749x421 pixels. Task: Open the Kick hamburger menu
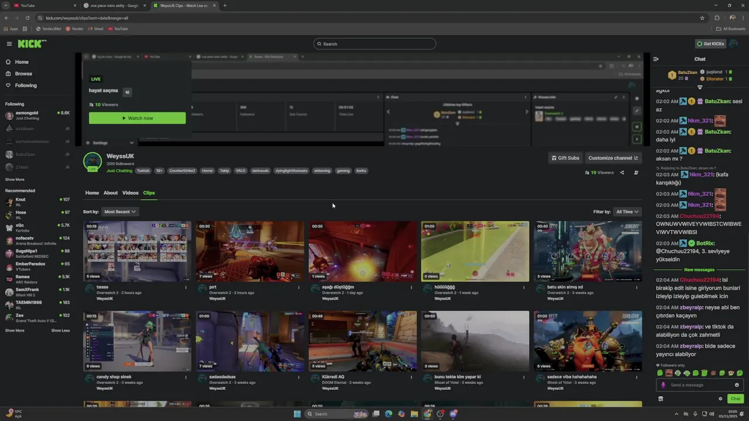(x=9, y=44)
